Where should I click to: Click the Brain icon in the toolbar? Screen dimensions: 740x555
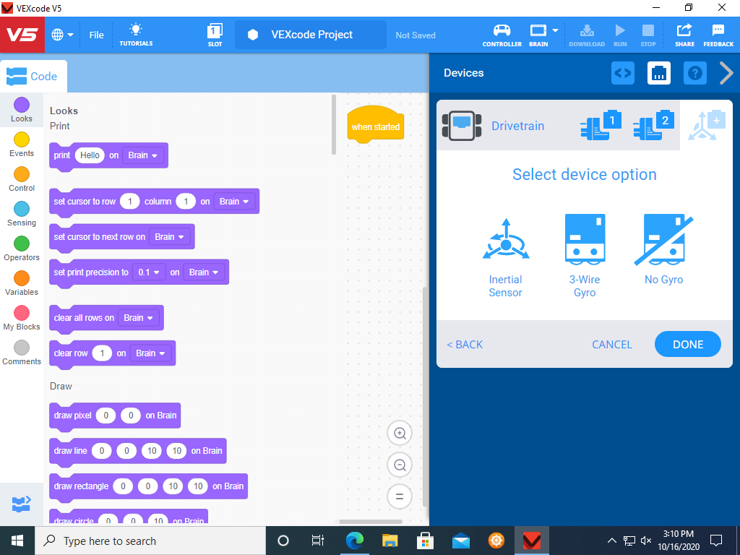(538, 35)
